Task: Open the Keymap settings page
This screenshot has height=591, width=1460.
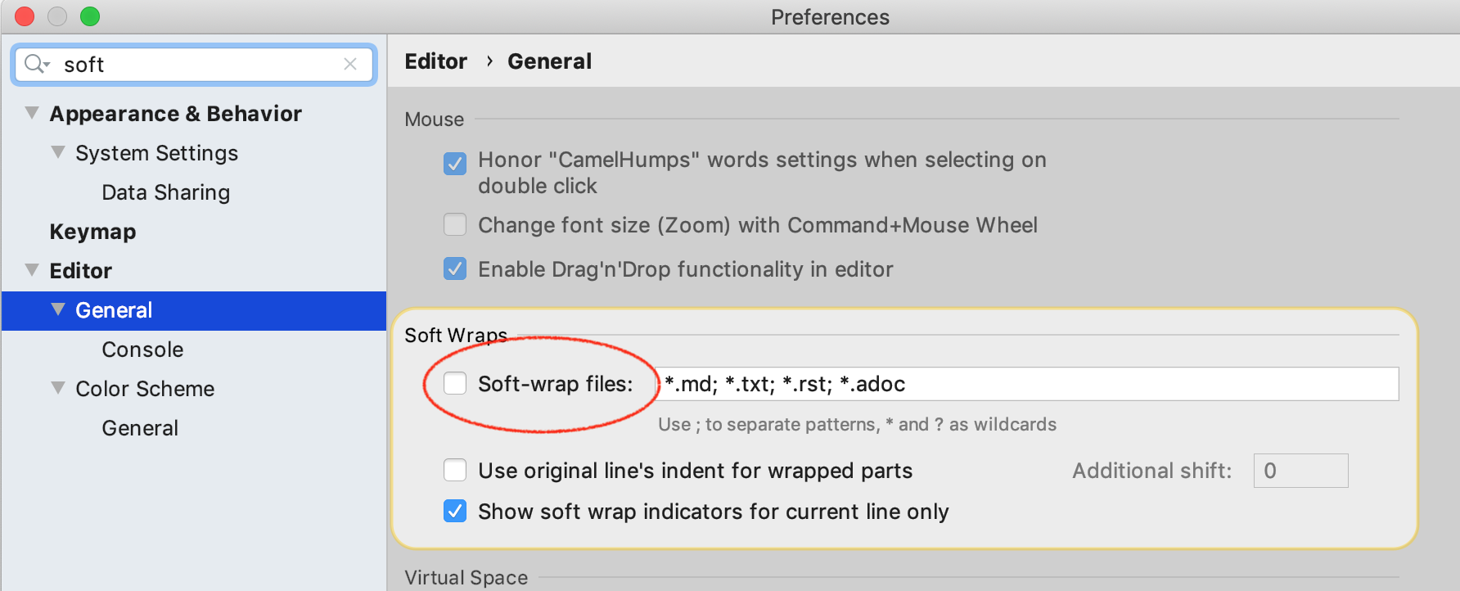Action: click(x=92, y=231)
